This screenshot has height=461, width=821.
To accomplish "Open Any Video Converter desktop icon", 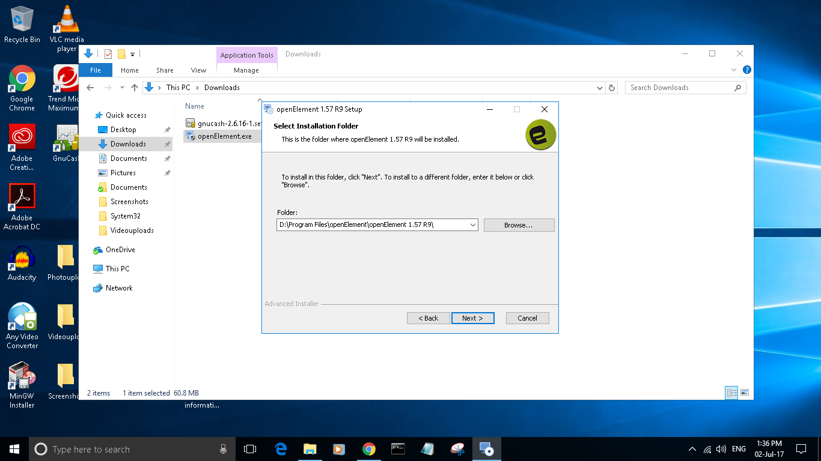I will point(22,326).
